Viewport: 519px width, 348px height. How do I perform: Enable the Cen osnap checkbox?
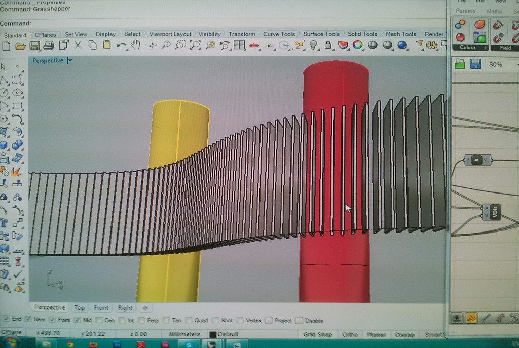(99, 320)
